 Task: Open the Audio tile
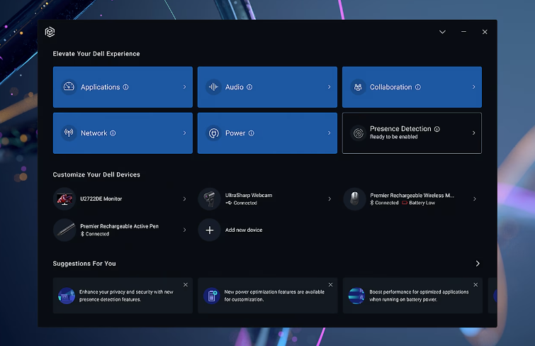[x=268, y=87]
